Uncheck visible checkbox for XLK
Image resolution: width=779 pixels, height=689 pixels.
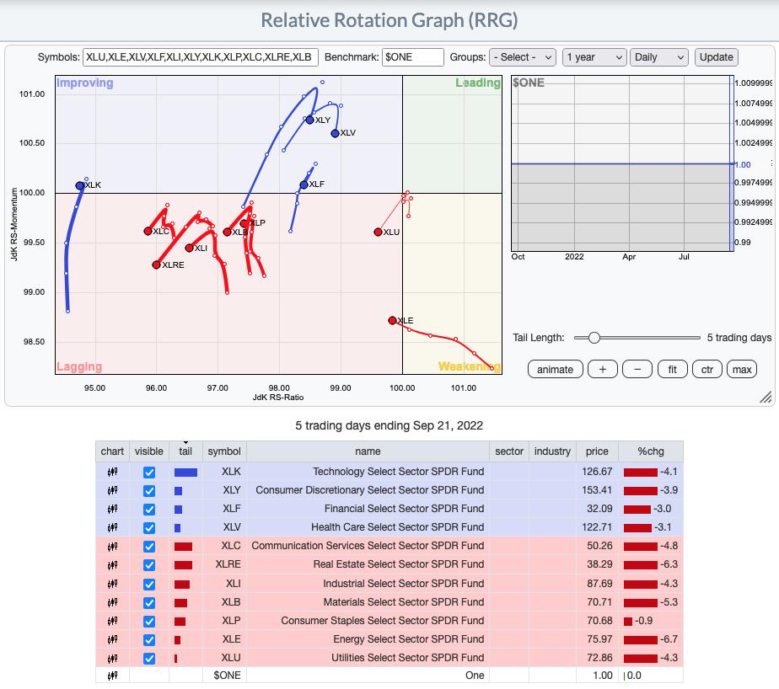pyautogui.click(x=149, y=472)
